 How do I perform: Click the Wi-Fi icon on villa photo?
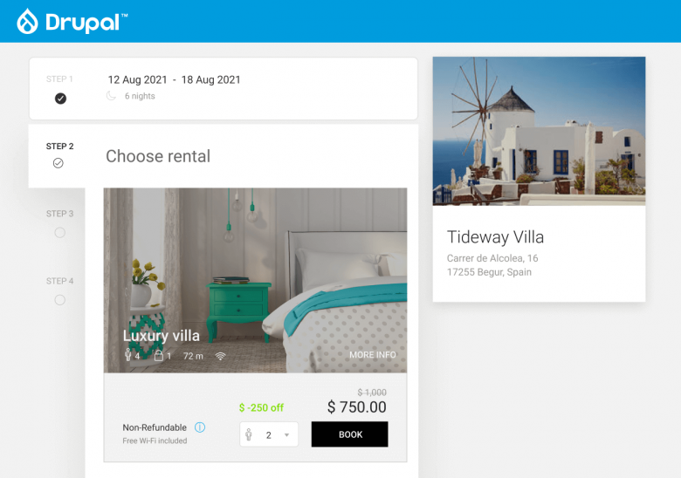point(221,356)
